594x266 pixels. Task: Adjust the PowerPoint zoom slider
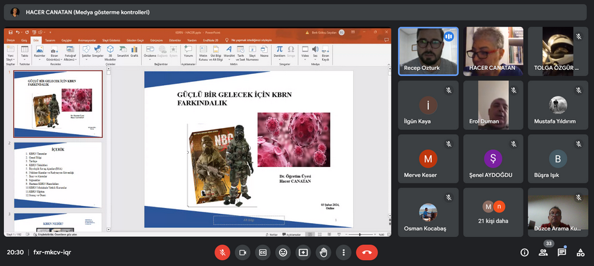360,234
